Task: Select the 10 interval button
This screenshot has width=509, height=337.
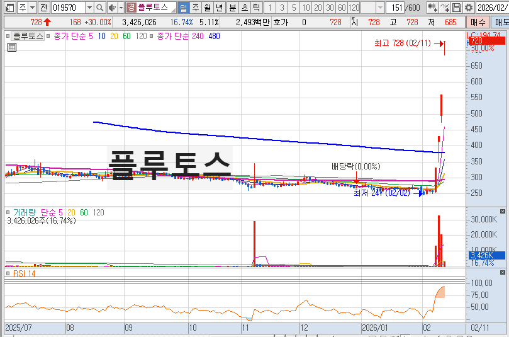Action: 306,8
